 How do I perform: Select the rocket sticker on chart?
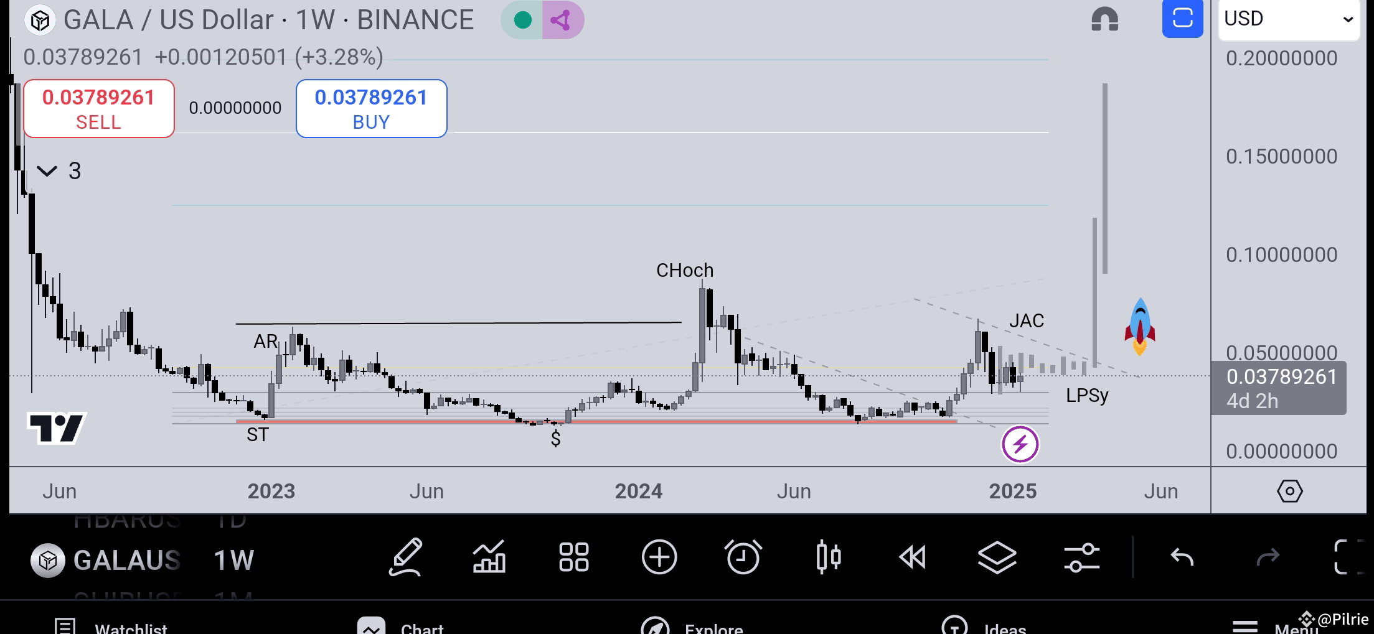1140,327
